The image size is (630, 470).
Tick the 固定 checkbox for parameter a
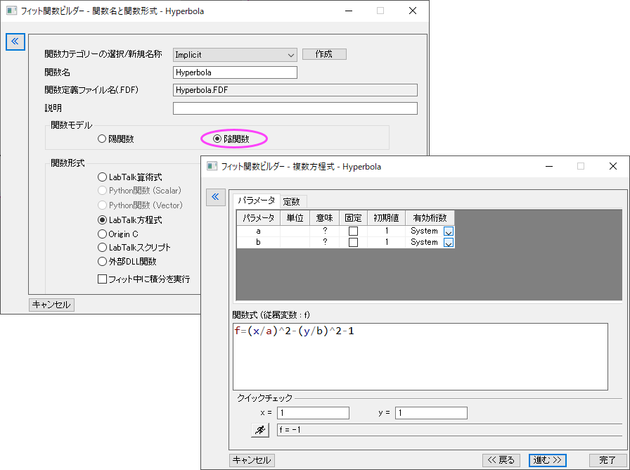[x=353, y=231]
